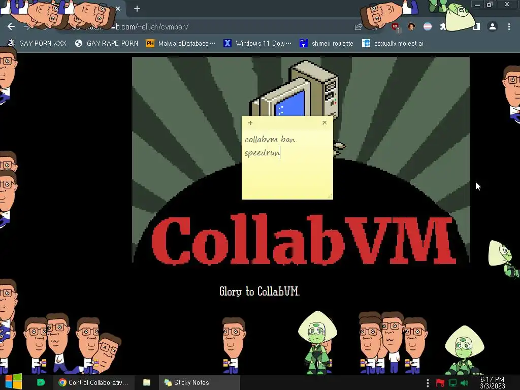Minimize the Chrome window
The height and width of the screenshot is (390, 520).
tap(477, 5)
